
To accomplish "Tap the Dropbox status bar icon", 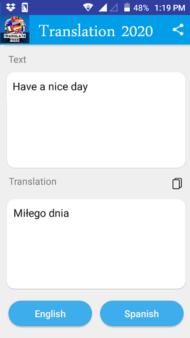I will coord(11,7).
